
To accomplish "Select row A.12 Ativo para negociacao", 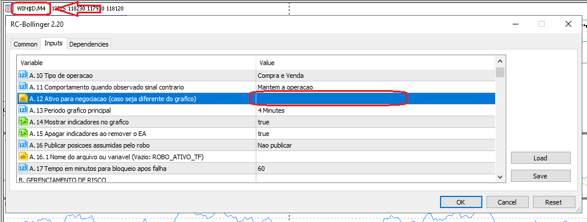I will pyautogui.click(x=256, y=99).
